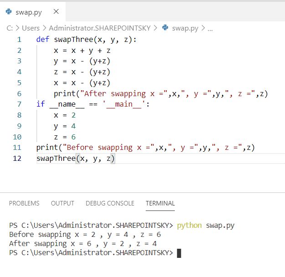Click the line 'z = x - (y+z)'
This screenshot has width=285, height=277.
click(x=82, y=72)
